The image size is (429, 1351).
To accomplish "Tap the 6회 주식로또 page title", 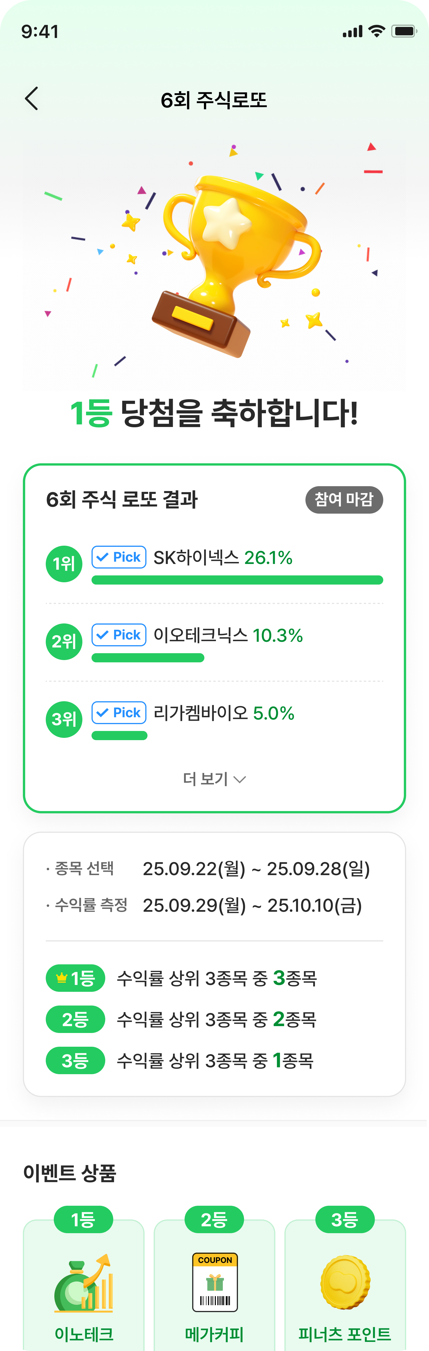I will point(214,100).
